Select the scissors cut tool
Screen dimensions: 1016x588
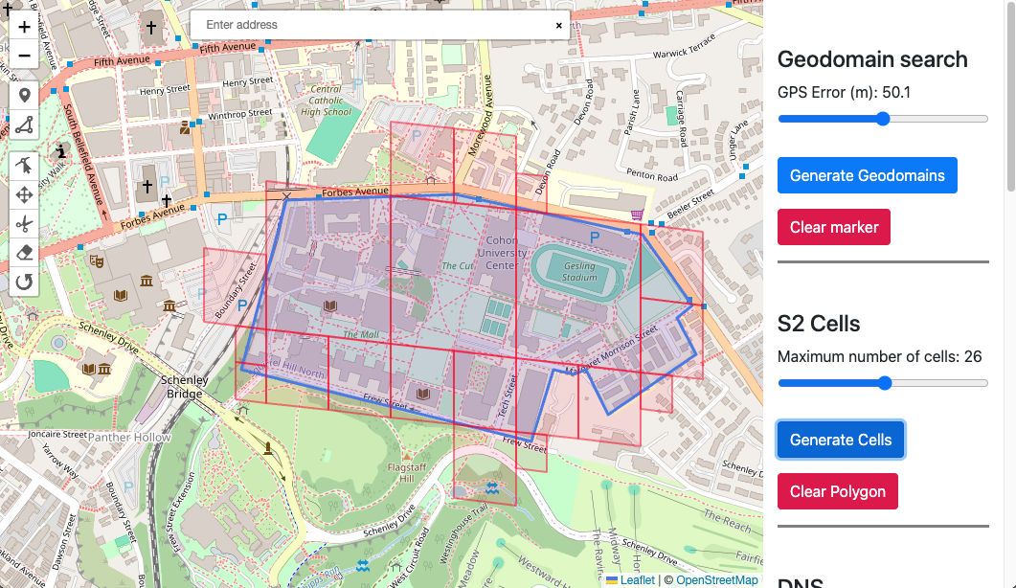[24, 225]
